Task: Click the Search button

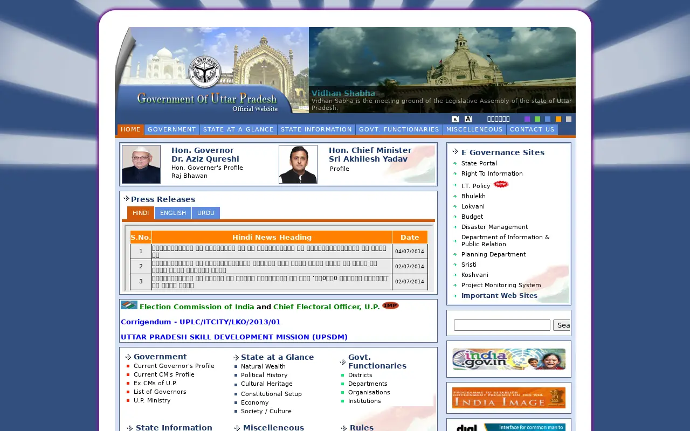Action: 562,325
